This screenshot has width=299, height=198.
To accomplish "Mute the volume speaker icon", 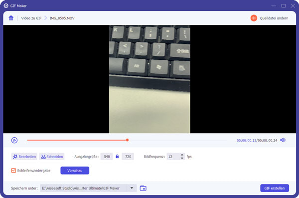I will coord(283,140).
